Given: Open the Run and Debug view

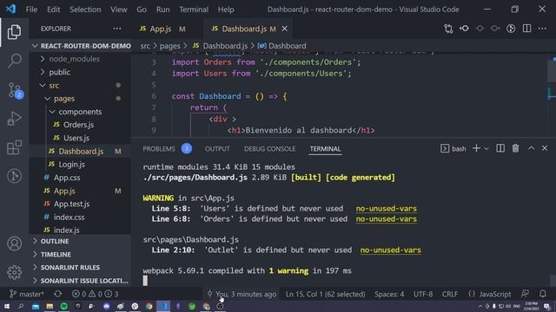Looking at the screenshot, I should (14, 119).
